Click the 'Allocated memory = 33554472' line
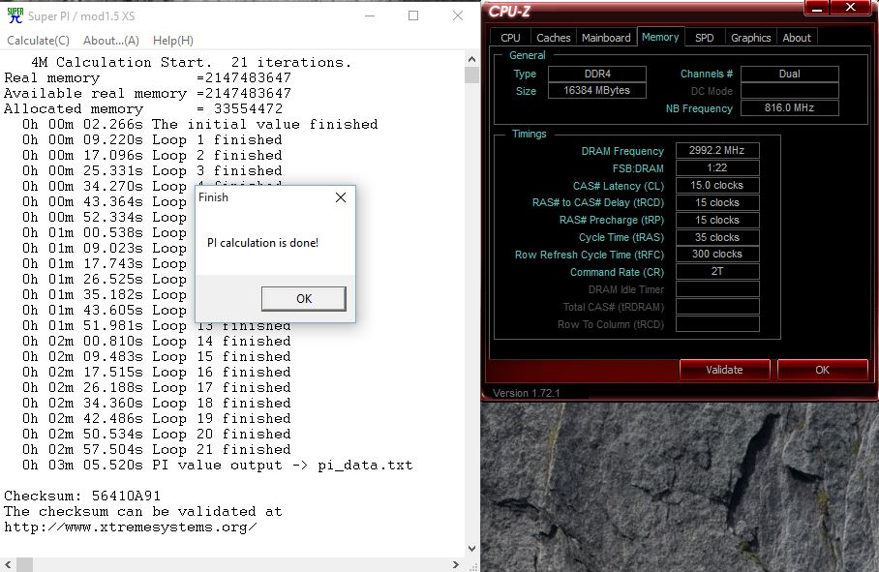 click(143, 108)
